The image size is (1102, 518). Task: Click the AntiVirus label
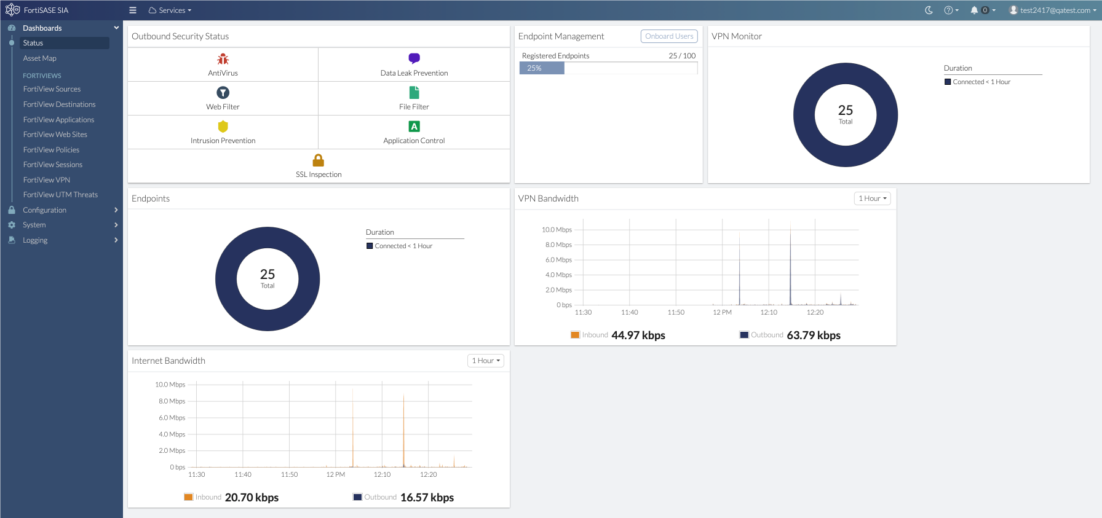pos(223,73)
